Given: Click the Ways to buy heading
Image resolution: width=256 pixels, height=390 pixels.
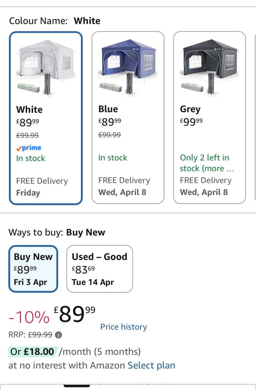Looking at the screenshot, I should [x=57, y=232].
